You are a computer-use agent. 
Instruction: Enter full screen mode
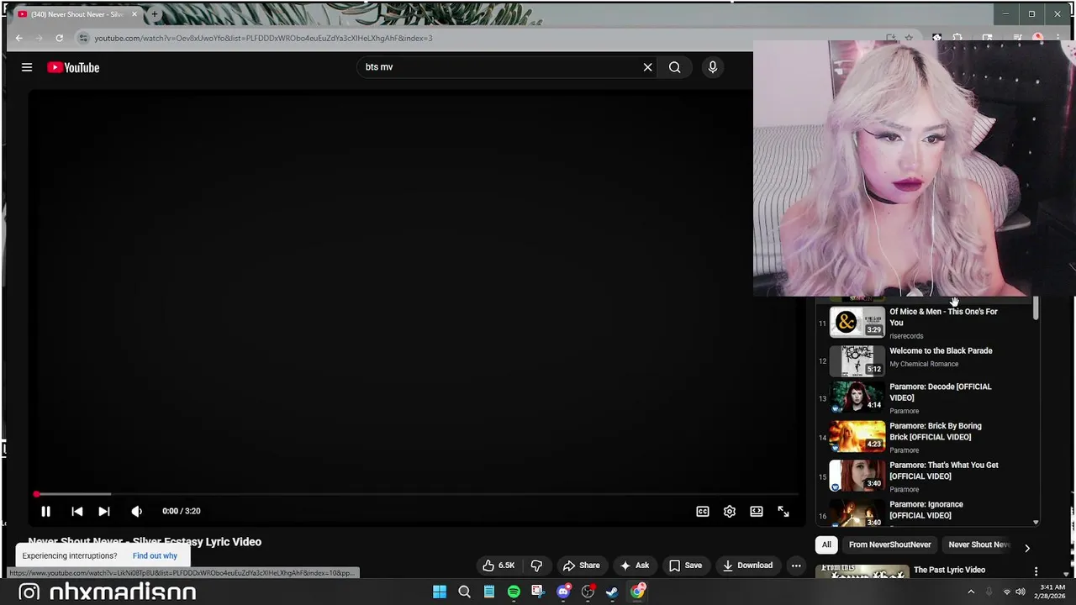point(783,511)
